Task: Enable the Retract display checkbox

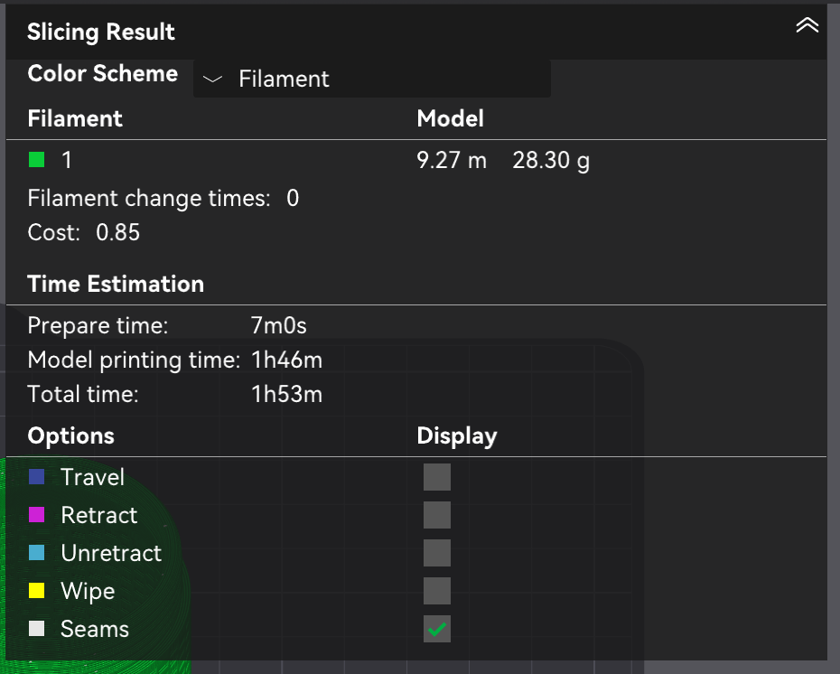Action: click(437, 515)
